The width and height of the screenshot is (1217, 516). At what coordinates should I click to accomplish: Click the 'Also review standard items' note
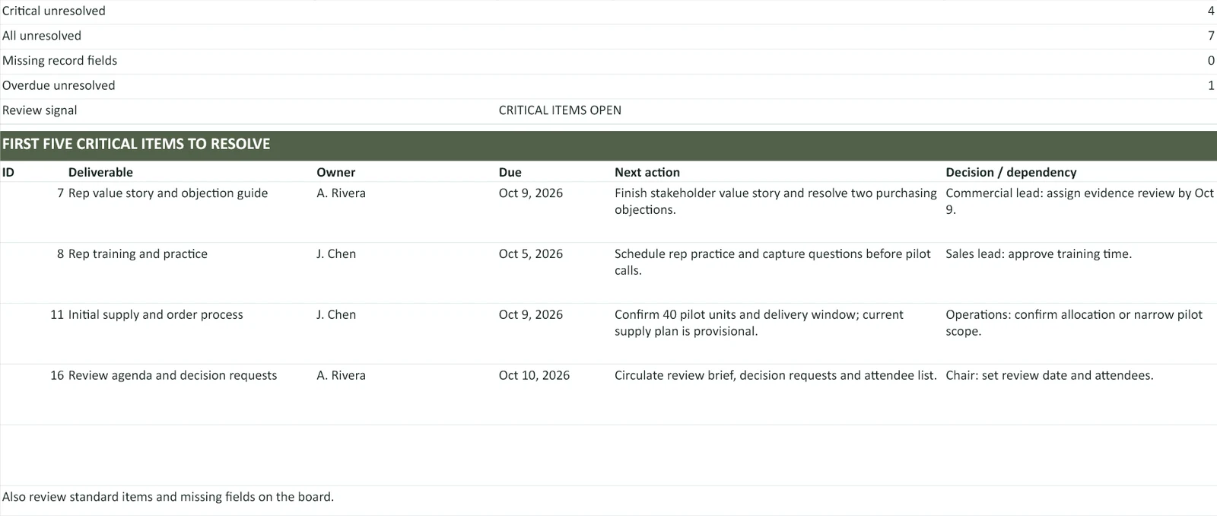[168, 497]
